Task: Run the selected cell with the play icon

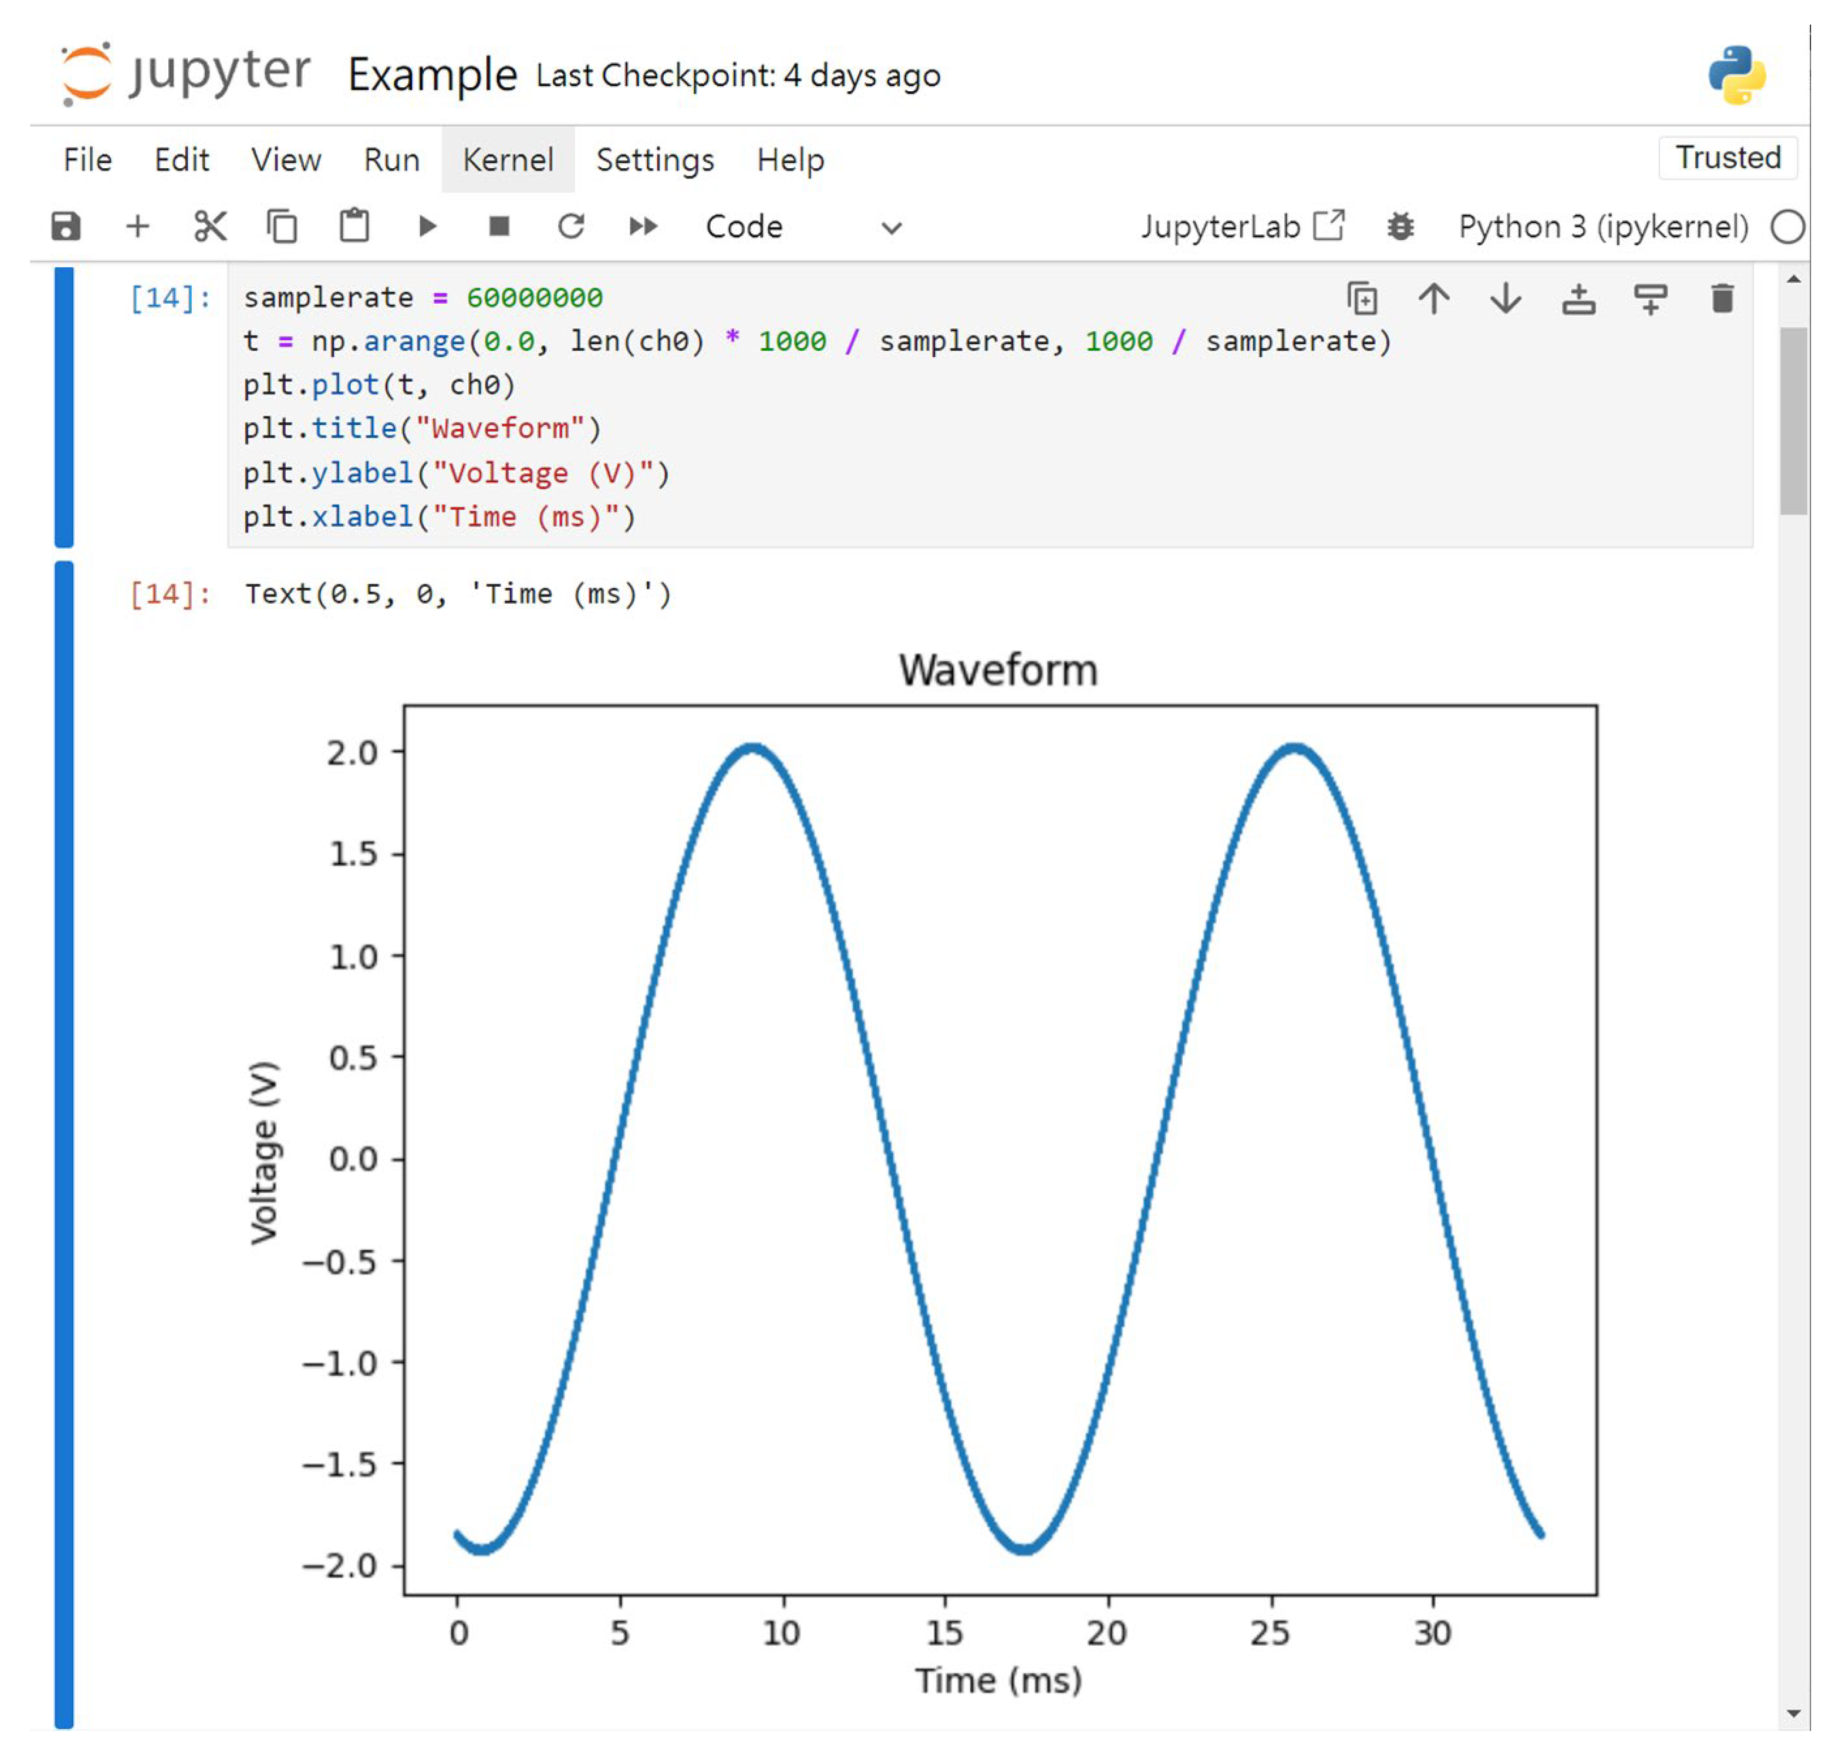Action: [427, 226]
